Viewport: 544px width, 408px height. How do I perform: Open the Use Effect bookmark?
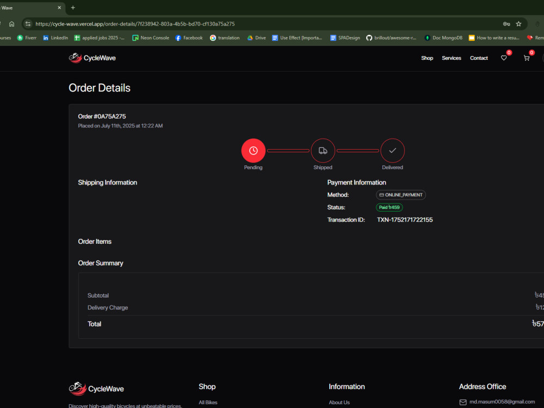click(x=298, y=38)
